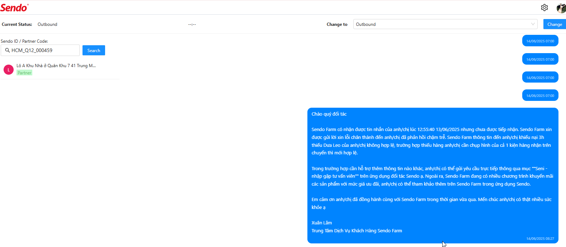
Task: Expand the Change to status dropdown
Action: 445,24
